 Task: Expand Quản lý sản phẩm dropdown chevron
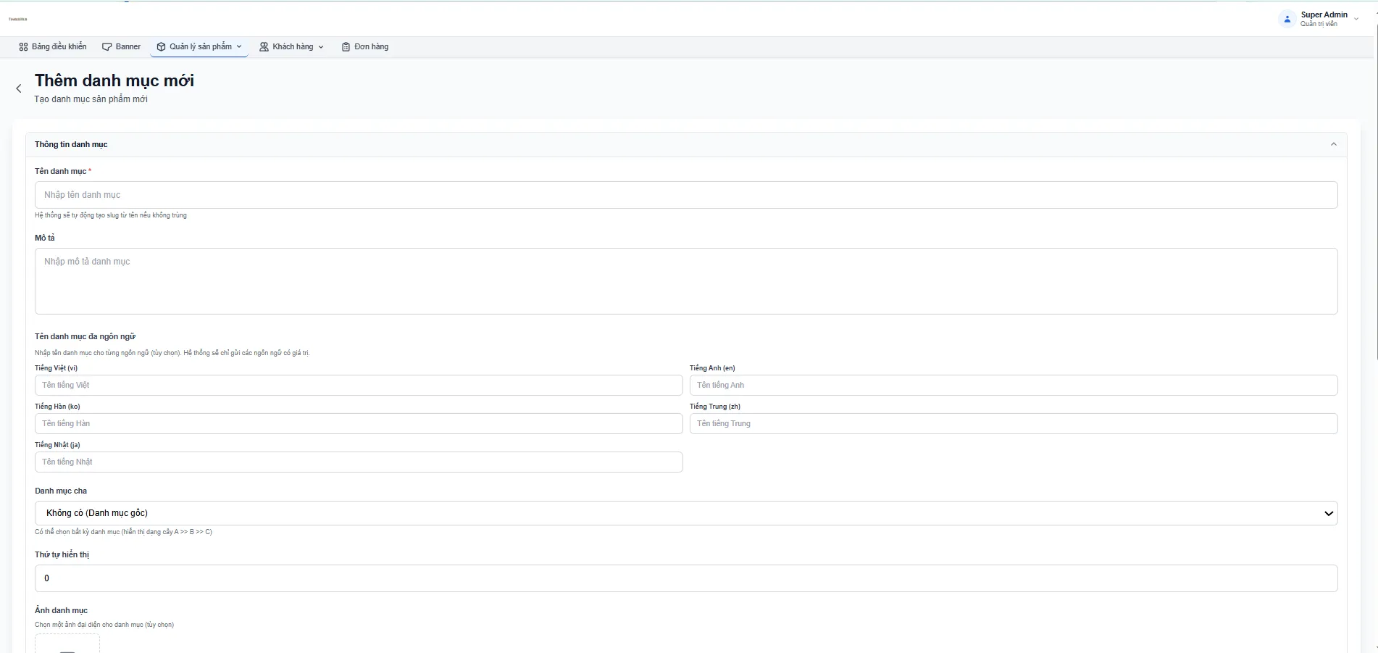click(239, 46)
